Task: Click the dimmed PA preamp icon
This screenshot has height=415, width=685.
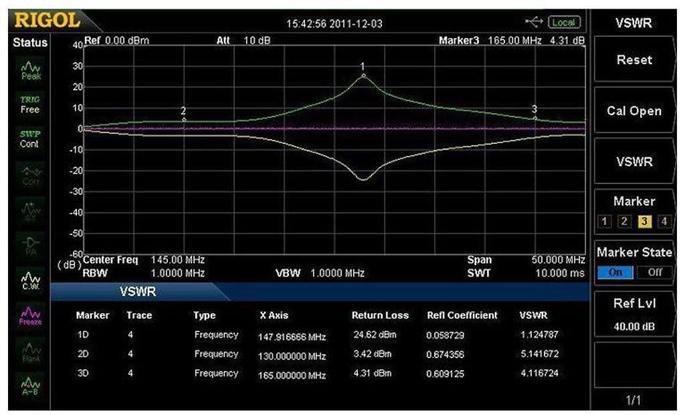Action: (30, 245)
